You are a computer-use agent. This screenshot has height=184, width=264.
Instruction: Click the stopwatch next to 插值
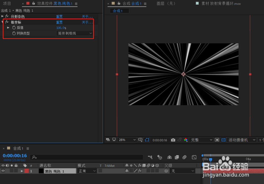click(14, 28)
